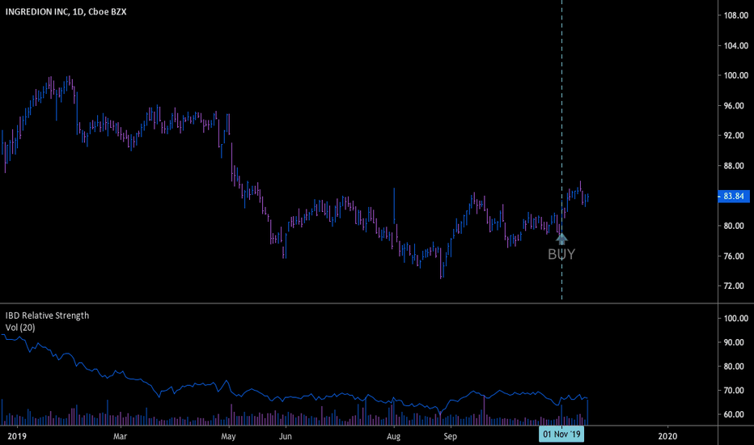Click the 70.00 label on indicator axis
This screenshot has height=445, width=754.
point(734,391)
